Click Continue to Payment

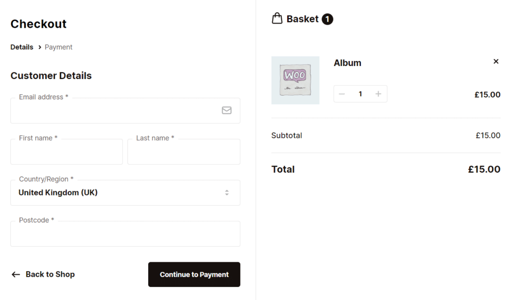(x=194, y=274)
